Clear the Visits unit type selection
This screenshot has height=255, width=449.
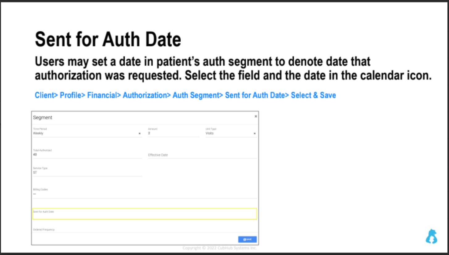pos(255,134)
